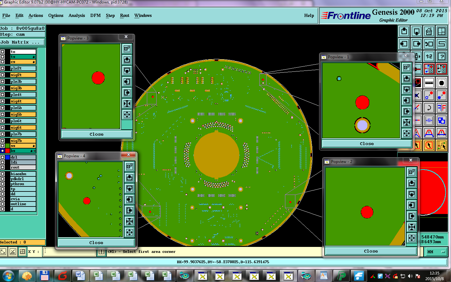Open the Edit menu

coord(19,15)
